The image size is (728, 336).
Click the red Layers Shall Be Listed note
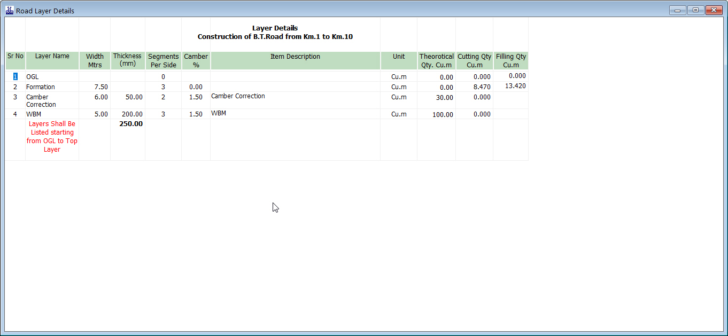(52, 137)
